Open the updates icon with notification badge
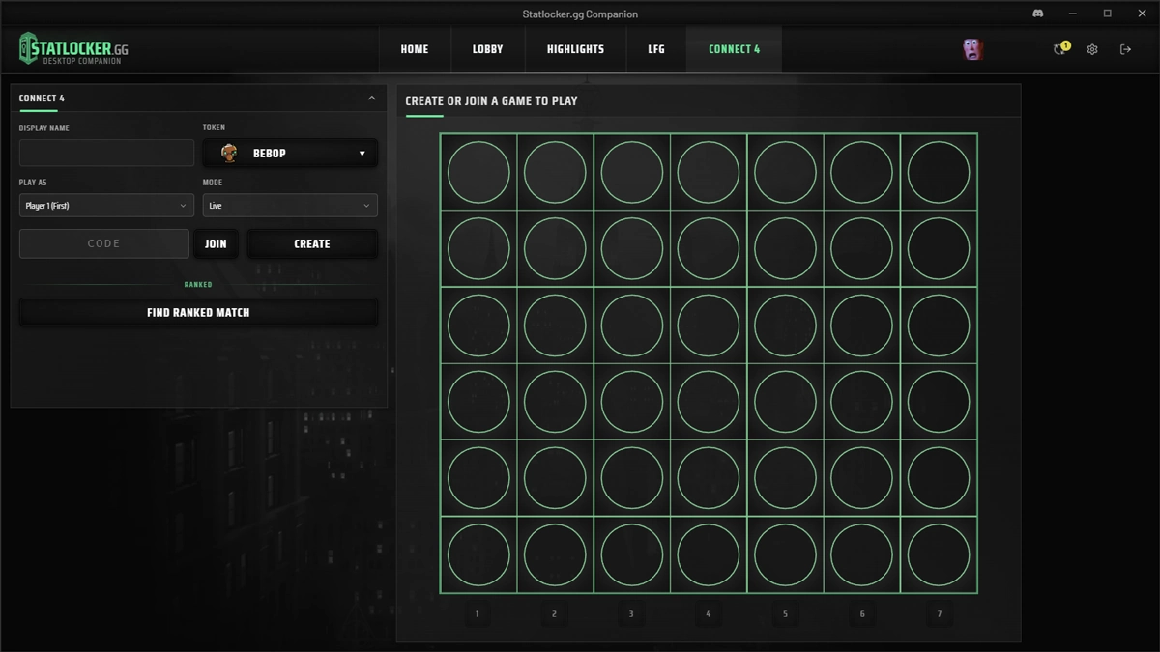 [1060, 49]
